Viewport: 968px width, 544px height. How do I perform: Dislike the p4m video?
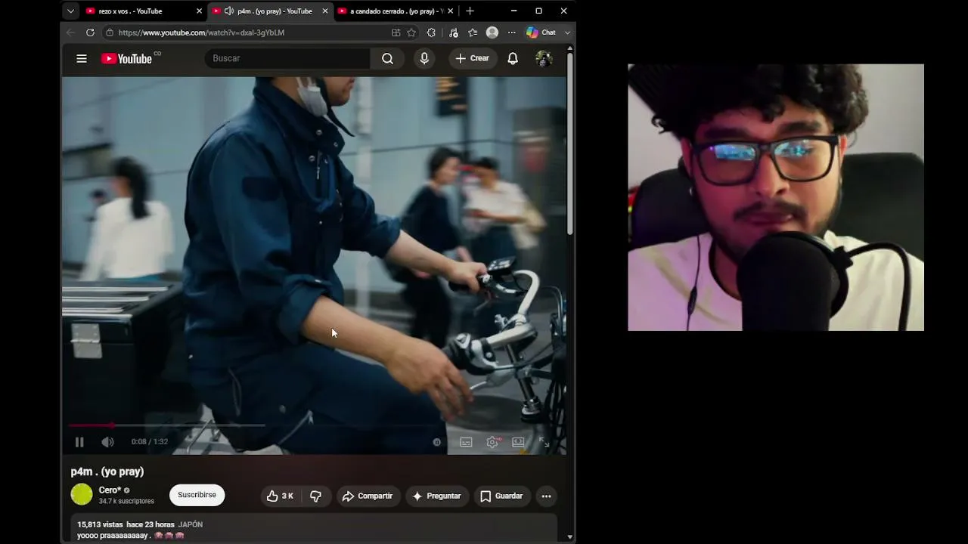pyautogui.click(x=316, y=496)
